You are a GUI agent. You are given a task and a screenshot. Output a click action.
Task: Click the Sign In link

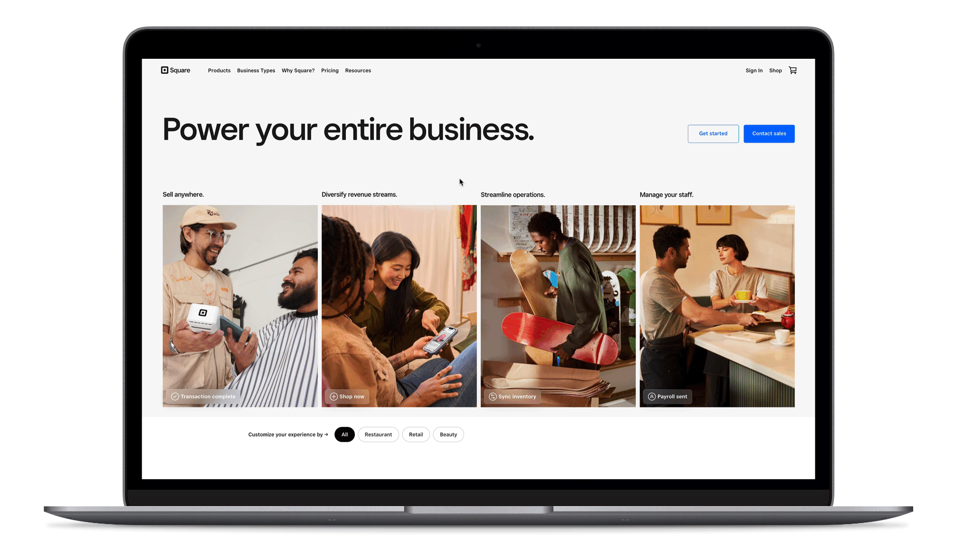[x=754, y=70]
